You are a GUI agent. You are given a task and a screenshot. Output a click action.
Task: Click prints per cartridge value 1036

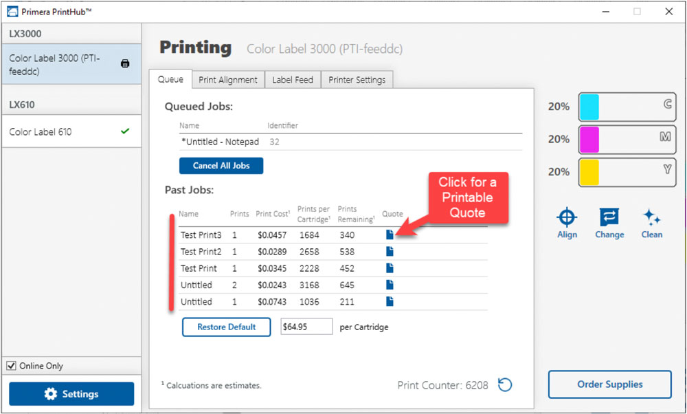(309, 302)
